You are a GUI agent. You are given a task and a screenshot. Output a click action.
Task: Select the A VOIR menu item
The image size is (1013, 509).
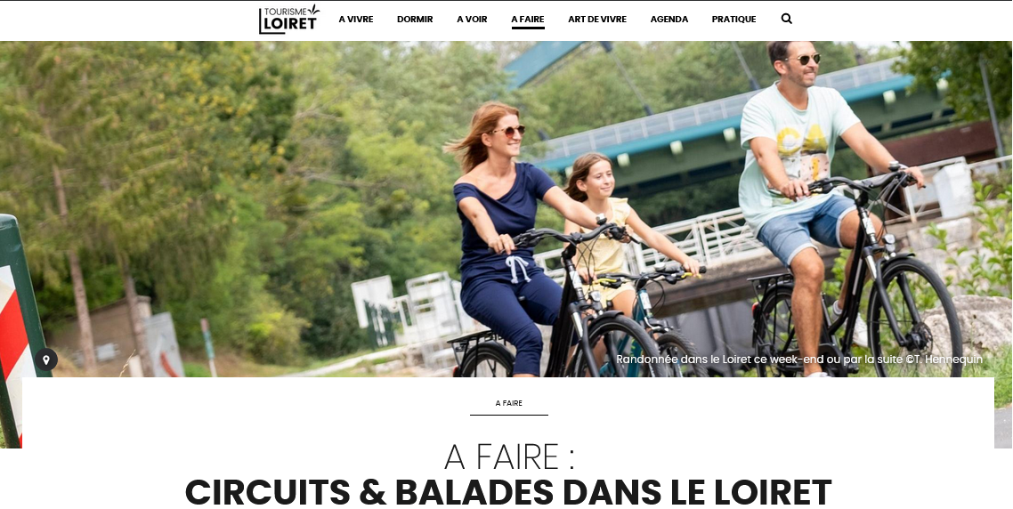click(472, 20)
